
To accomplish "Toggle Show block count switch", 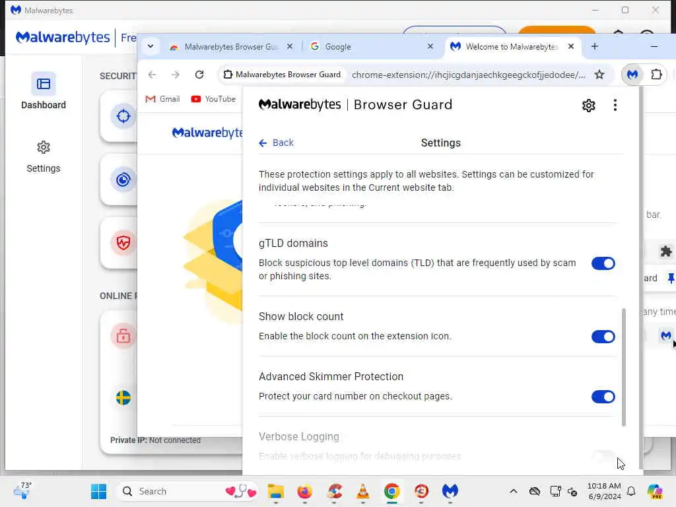I will pyautogui.click(x=603, y=337).
